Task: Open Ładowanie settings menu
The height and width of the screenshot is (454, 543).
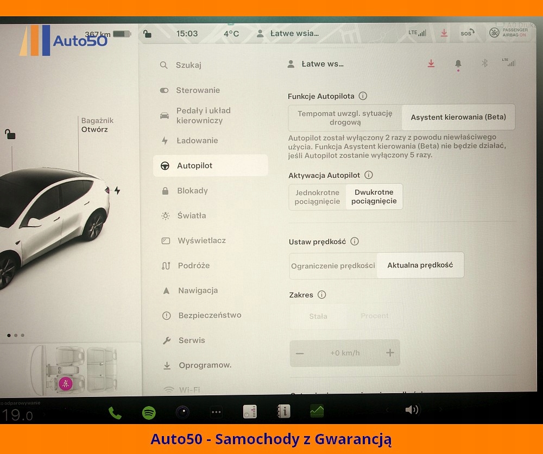Action: point(210,140)
